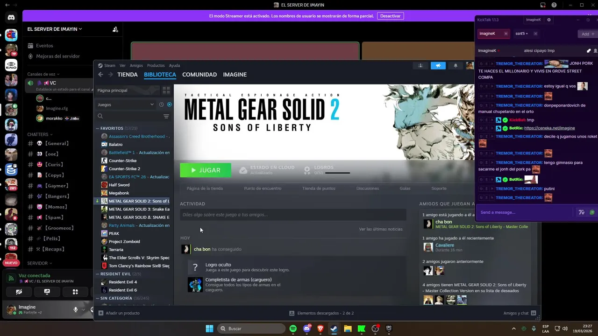598x336 pixels.
Task: Click the LOGROS achievements progress bar
Action: tap(337, 173)
